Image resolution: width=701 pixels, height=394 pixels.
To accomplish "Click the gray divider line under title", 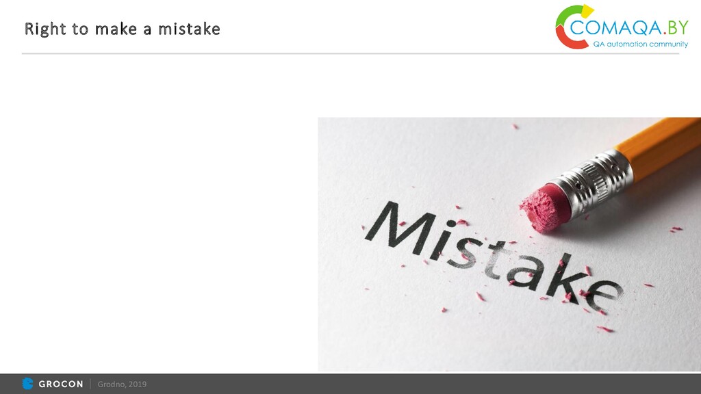I will (350, 53).
